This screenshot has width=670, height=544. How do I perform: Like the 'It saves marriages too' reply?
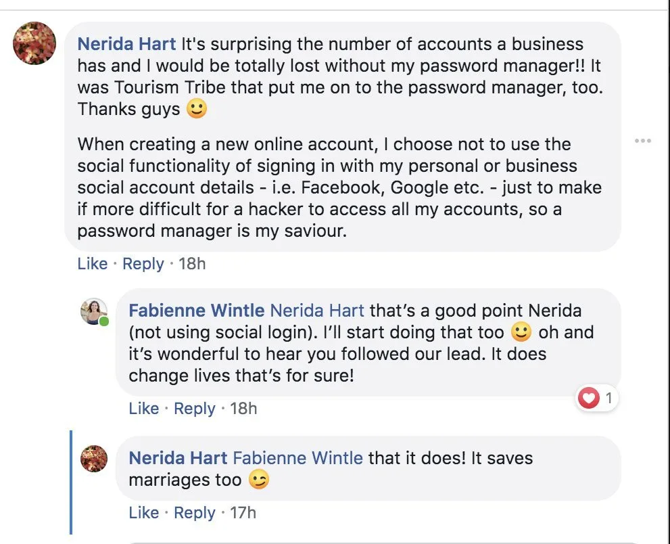144,512
